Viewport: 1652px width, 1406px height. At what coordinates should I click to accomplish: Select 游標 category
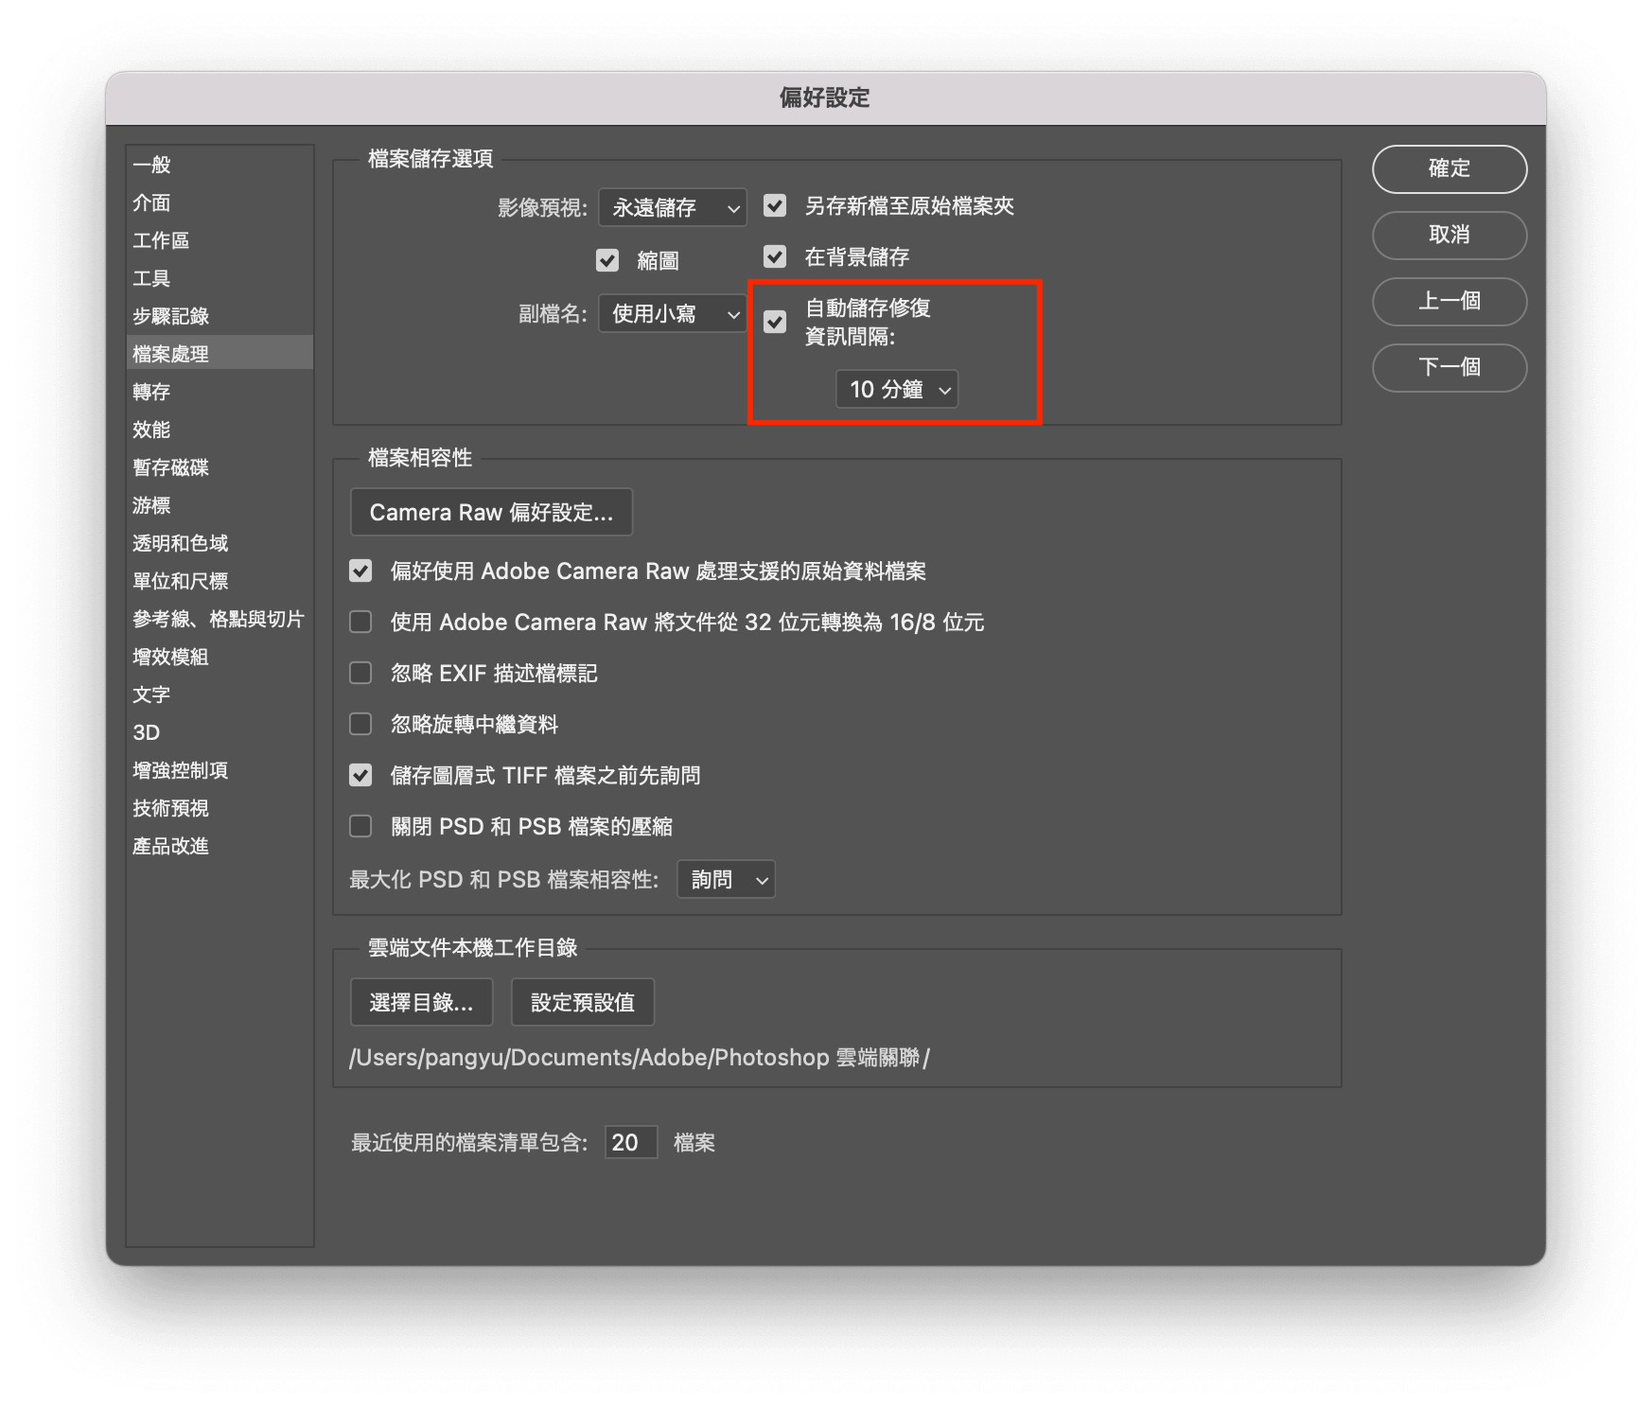tap(220, 505)
